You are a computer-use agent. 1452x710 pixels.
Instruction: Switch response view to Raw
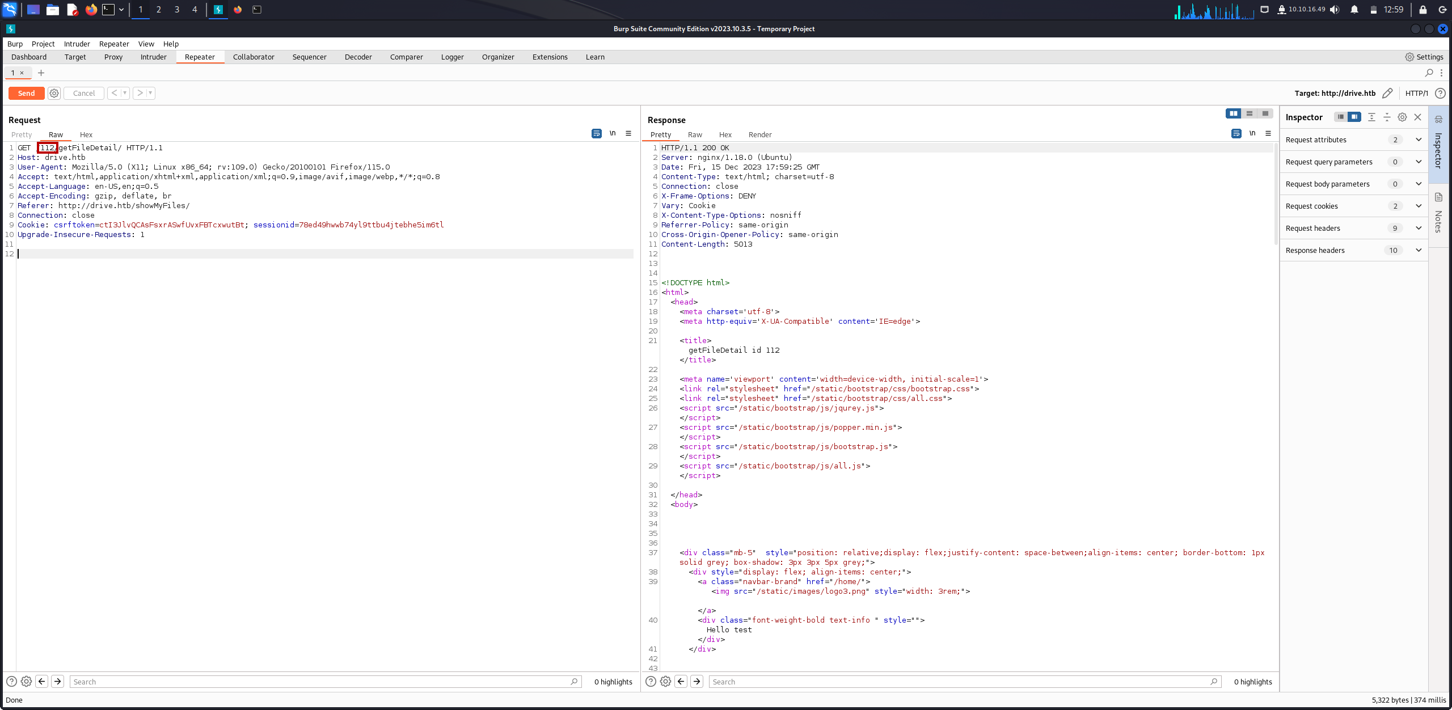695,134
